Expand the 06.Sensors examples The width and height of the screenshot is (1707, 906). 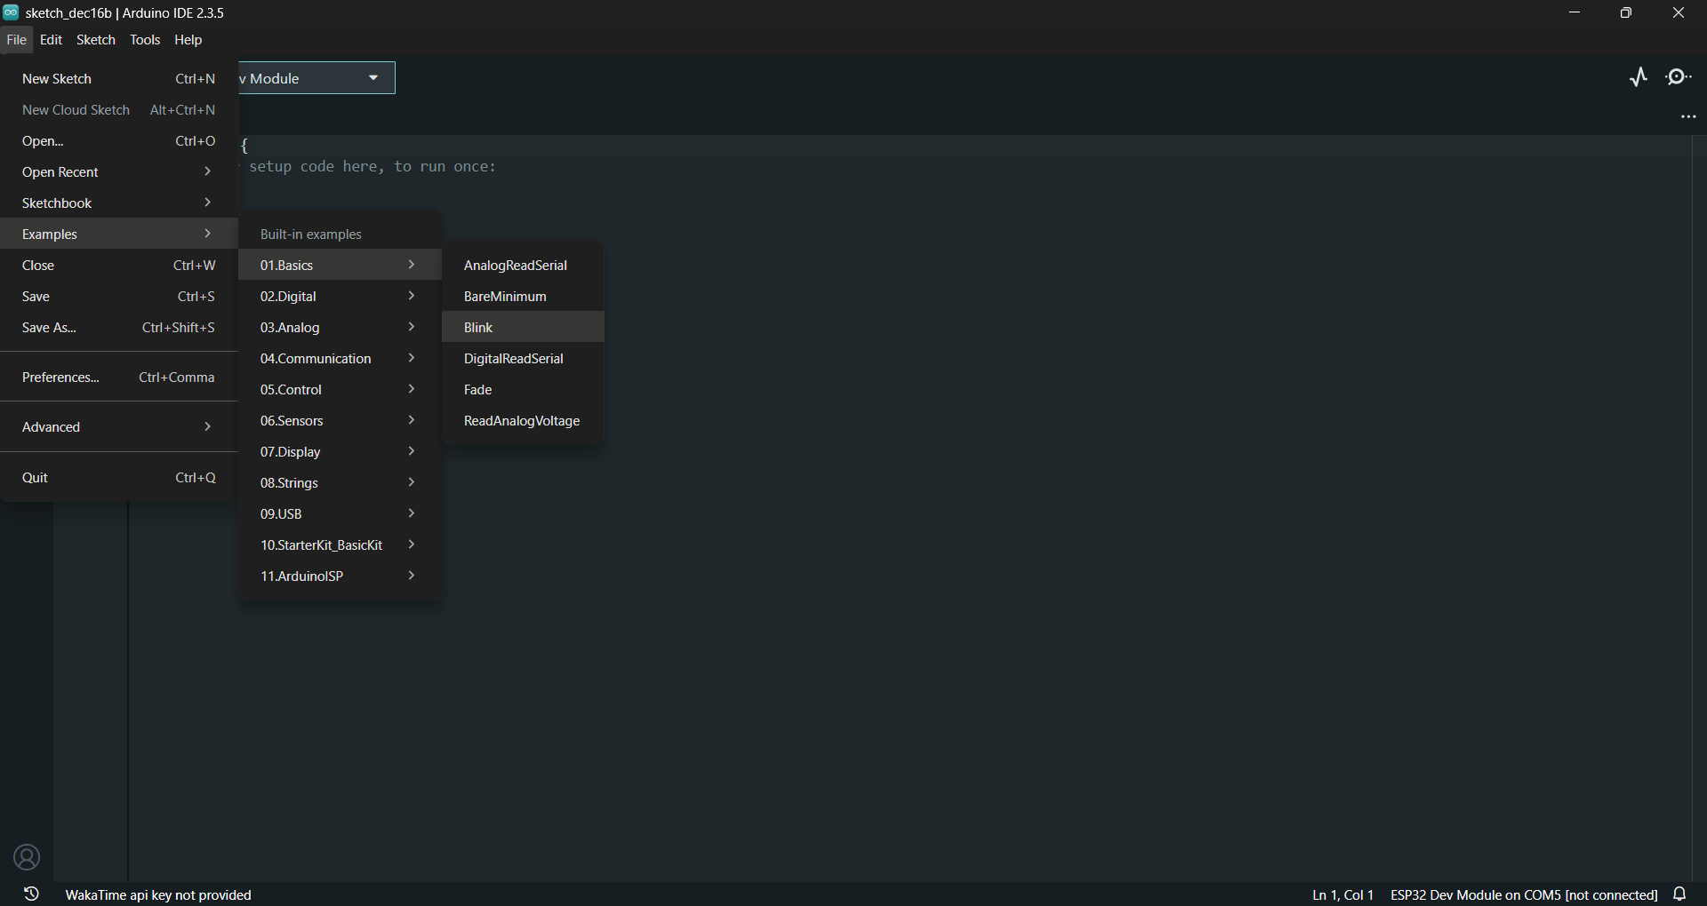pyautogui.click(x=340, y=421)
